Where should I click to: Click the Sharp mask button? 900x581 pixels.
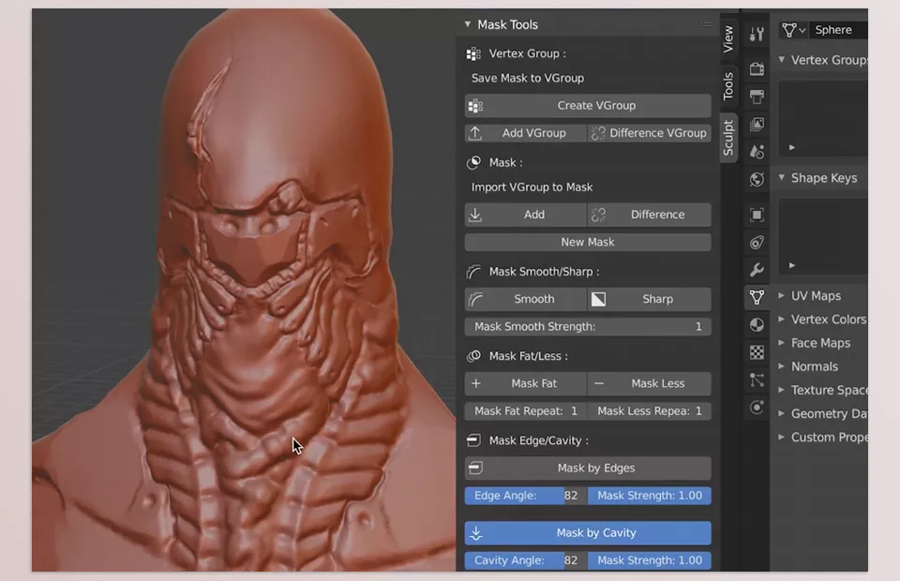pos(650,299)
